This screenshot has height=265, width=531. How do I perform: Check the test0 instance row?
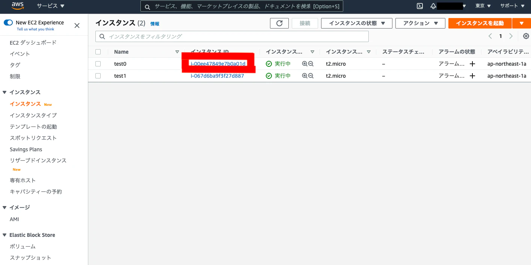[x=98, y=64]
